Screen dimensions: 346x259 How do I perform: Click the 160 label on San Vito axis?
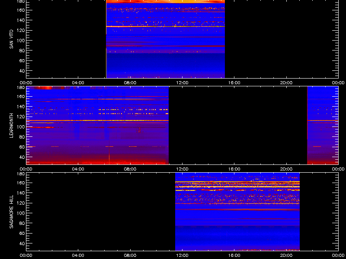click(x=21, y=10)
